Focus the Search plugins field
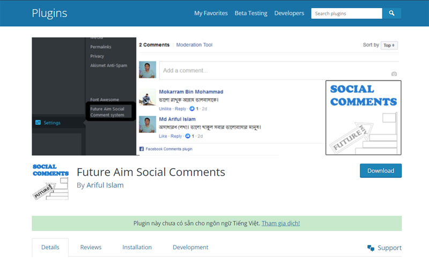 click(x=346, y=13)
